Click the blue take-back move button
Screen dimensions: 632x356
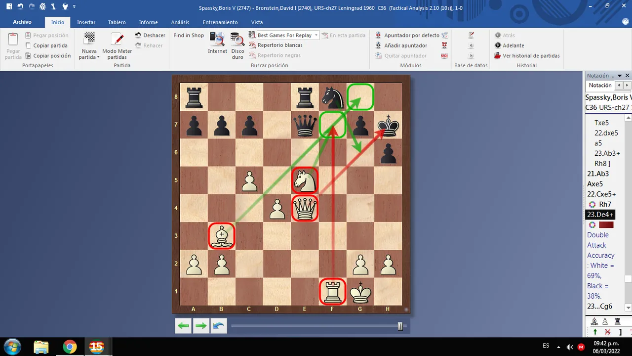[219, 326]
